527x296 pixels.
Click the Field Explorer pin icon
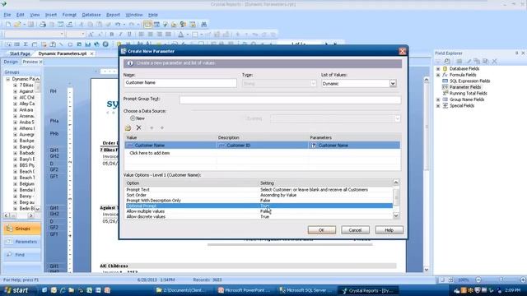pos(516,53)
